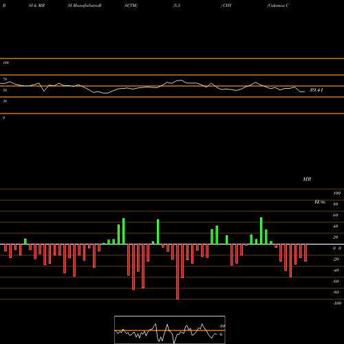
Task: Click the 100 label on the left RSI axis
Action: [6, 63]
